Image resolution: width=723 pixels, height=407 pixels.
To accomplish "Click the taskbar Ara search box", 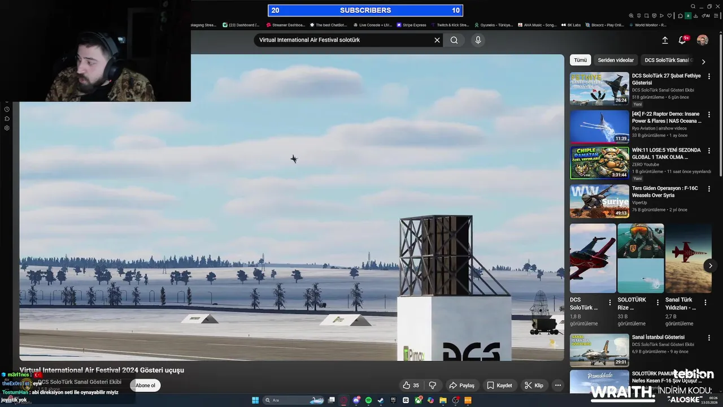I will (293, 400).
